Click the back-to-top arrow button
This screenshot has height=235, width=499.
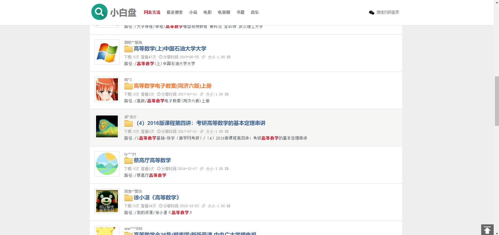coord(487,230)
